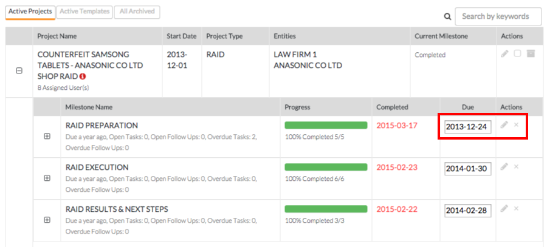
Task: Expand the RAID RESULTS & NEXT STEPS milestone
Action: (x=47, y=220)
